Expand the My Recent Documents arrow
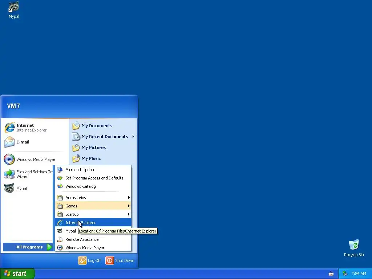This screenshot has width=372, height=279. pyautogui.click(x=133, y=137)
